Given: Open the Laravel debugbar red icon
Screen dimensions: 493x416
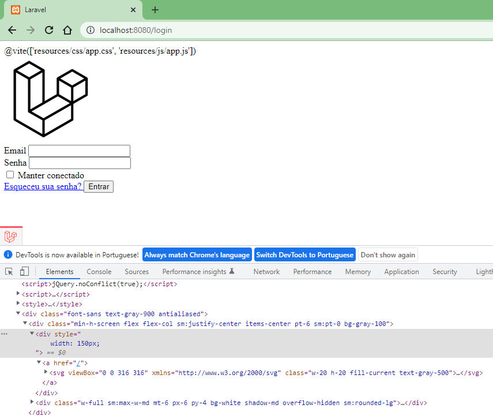Looking at the screenshot, I should 10,237.
